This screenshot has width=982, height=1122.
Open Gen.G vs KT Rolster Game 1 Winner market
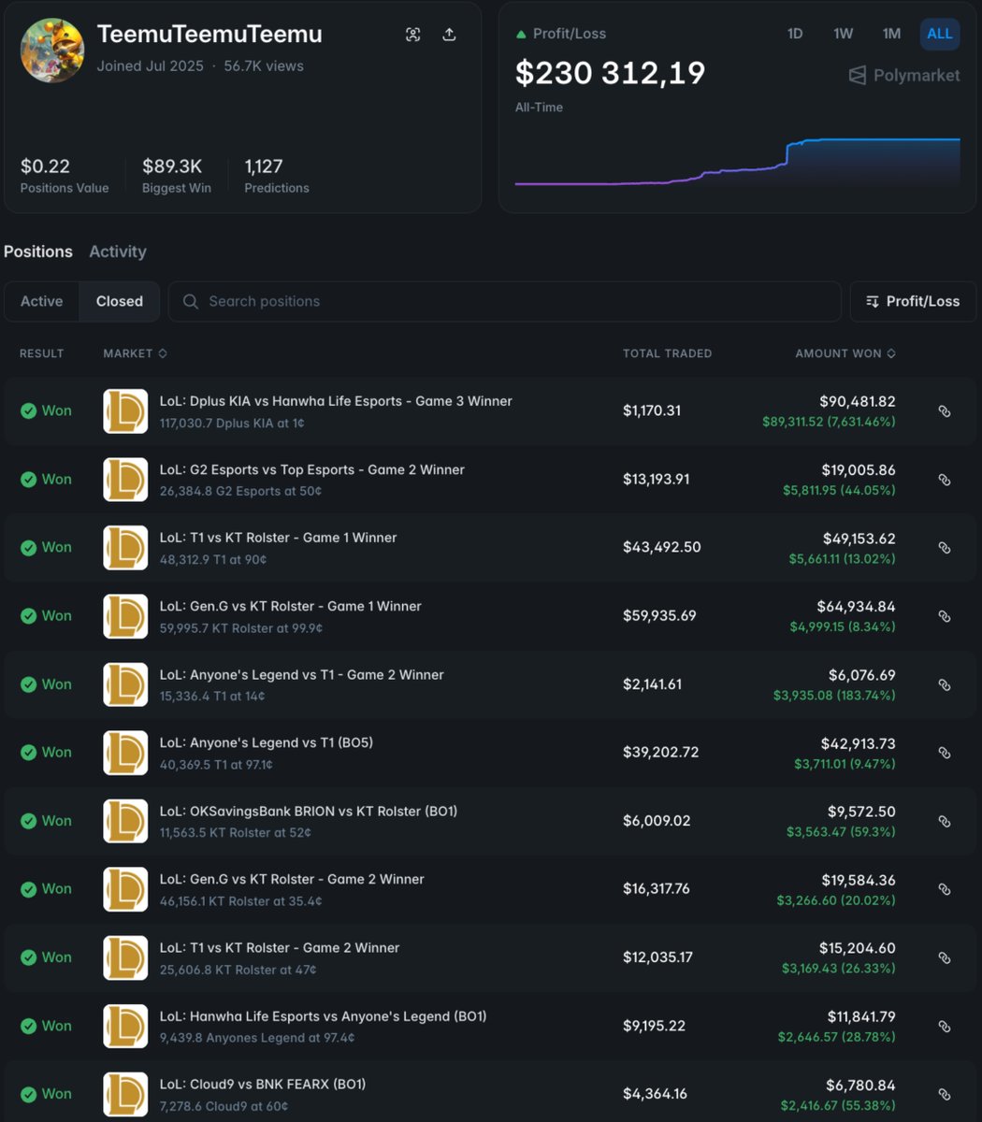[291, 606]
